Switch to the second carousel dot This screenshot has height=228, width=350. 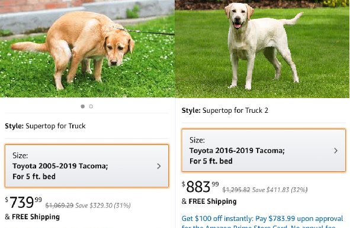click(x=91, y=106)
